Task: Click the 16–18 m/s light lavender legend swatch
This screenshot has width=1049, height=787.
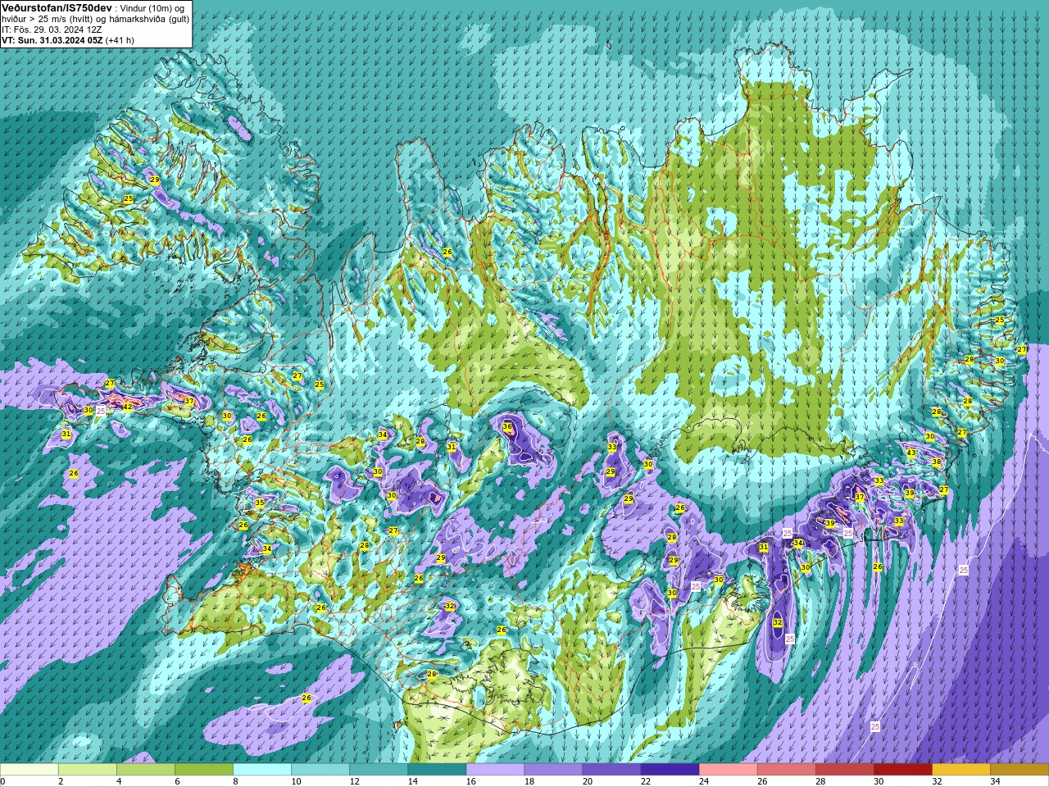Action: (495, 770)
